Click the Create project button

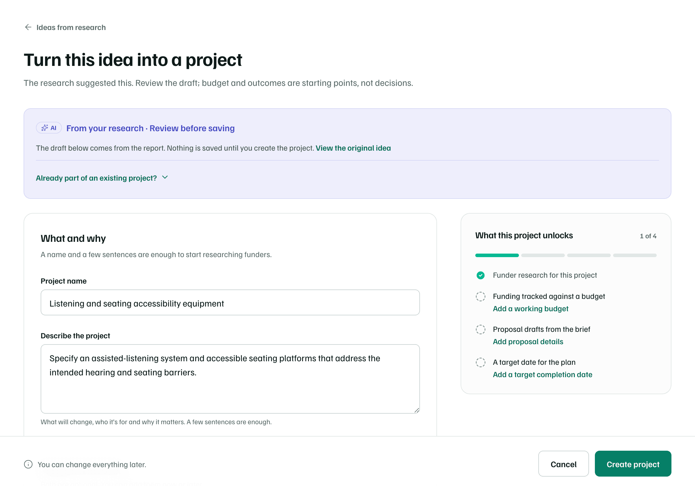(x=633, y=464)
